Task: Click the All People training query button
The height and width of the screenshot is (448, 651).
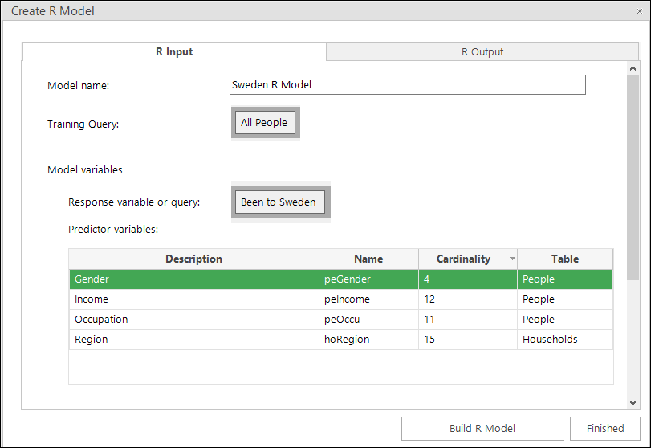Action: coord(266,123)
